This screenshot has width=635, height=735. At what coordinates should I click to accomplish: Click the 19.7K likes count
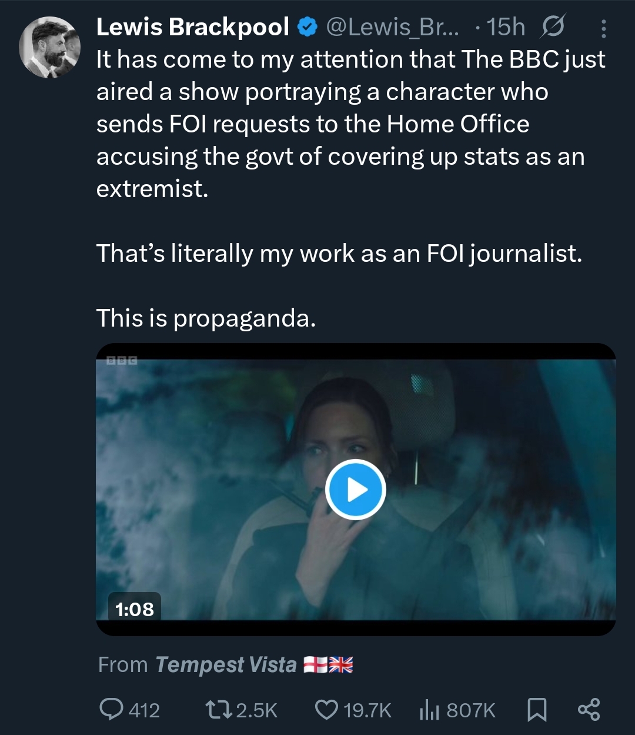pos(367,710)
